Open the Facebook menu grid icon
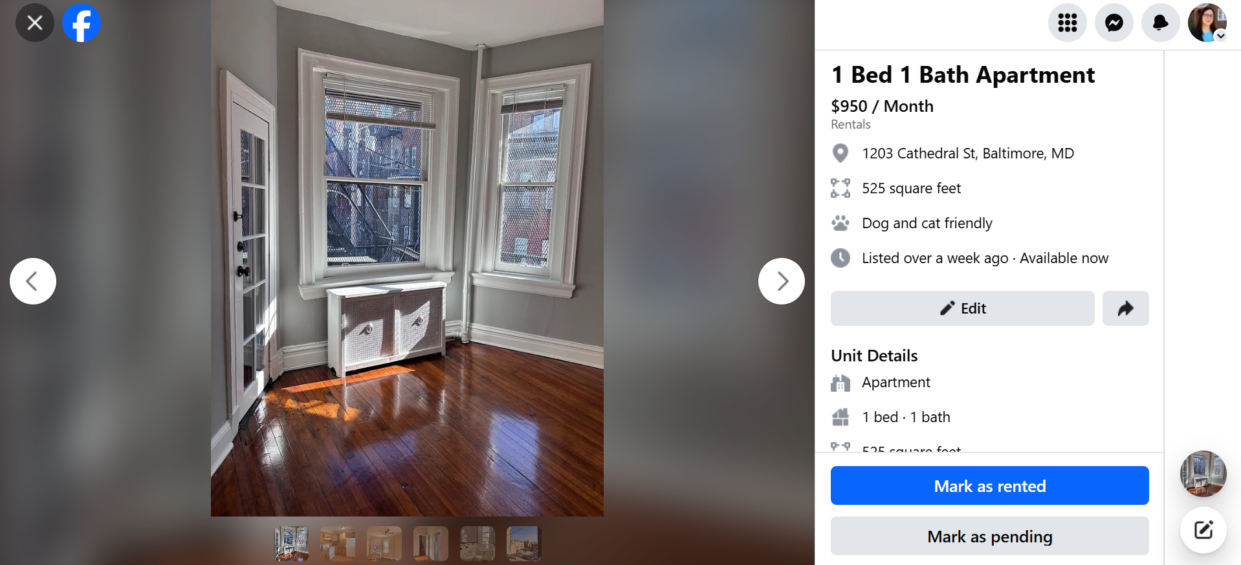 [x=1068, y=23]
